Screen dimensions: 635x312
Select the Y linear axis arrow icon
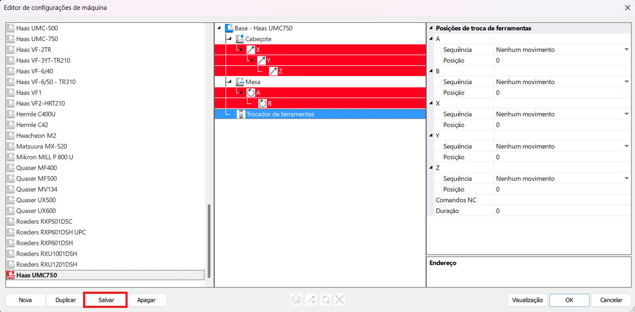pos(261,60)
